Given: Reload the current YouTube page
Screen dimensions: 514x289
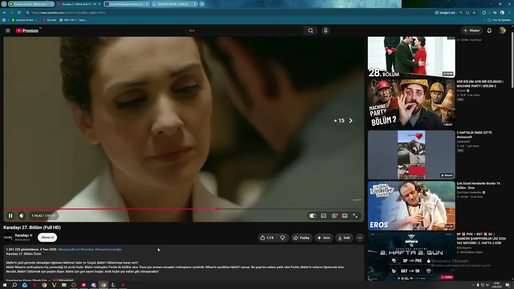Looking at the screenshot, I should 18,12.
